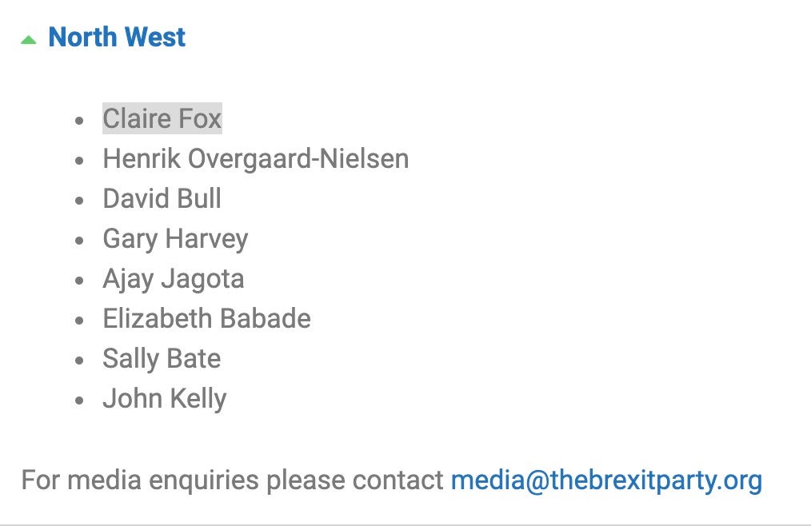Click the bullet marker beside Sally Bate
The height and width of the screenshot is (526, 811).
tap(79, 361)
